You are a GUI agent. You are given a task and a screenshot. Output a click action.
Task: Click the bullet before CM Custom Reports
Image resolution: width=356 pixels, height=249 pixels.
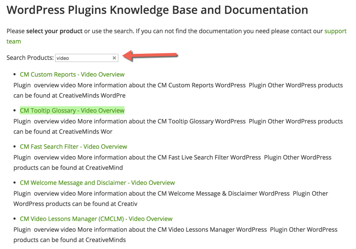point(15,75)
